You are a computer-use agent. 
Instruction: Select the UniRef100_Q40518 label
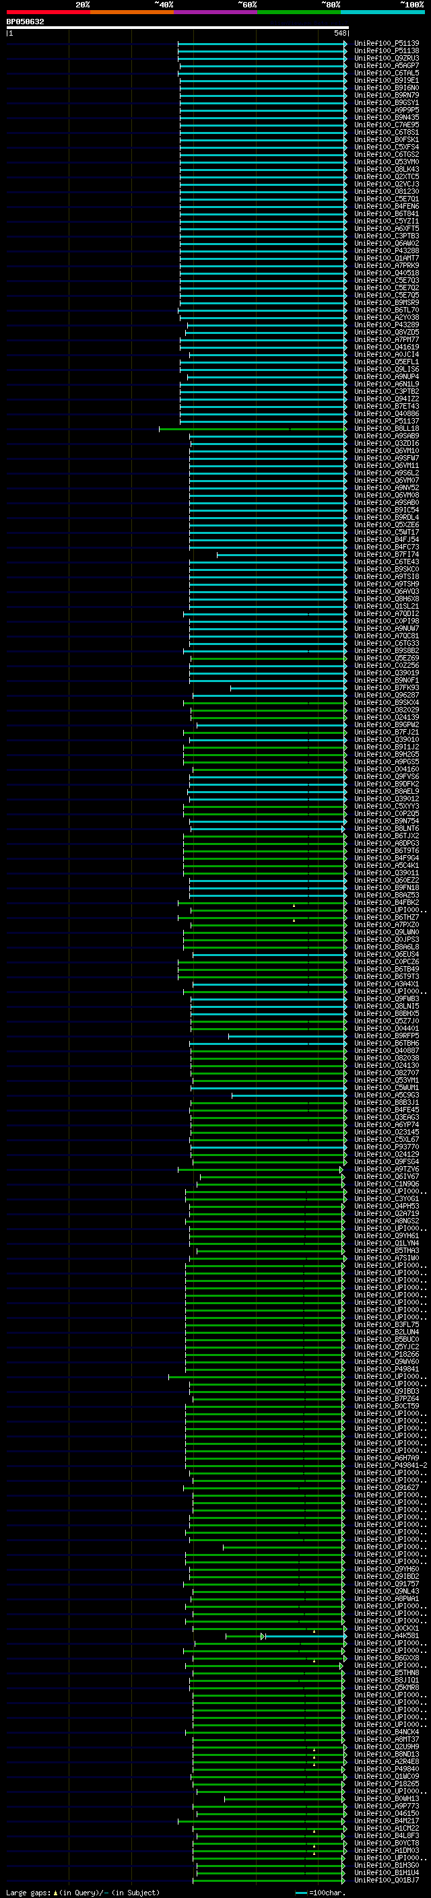(x=386, y=273)
